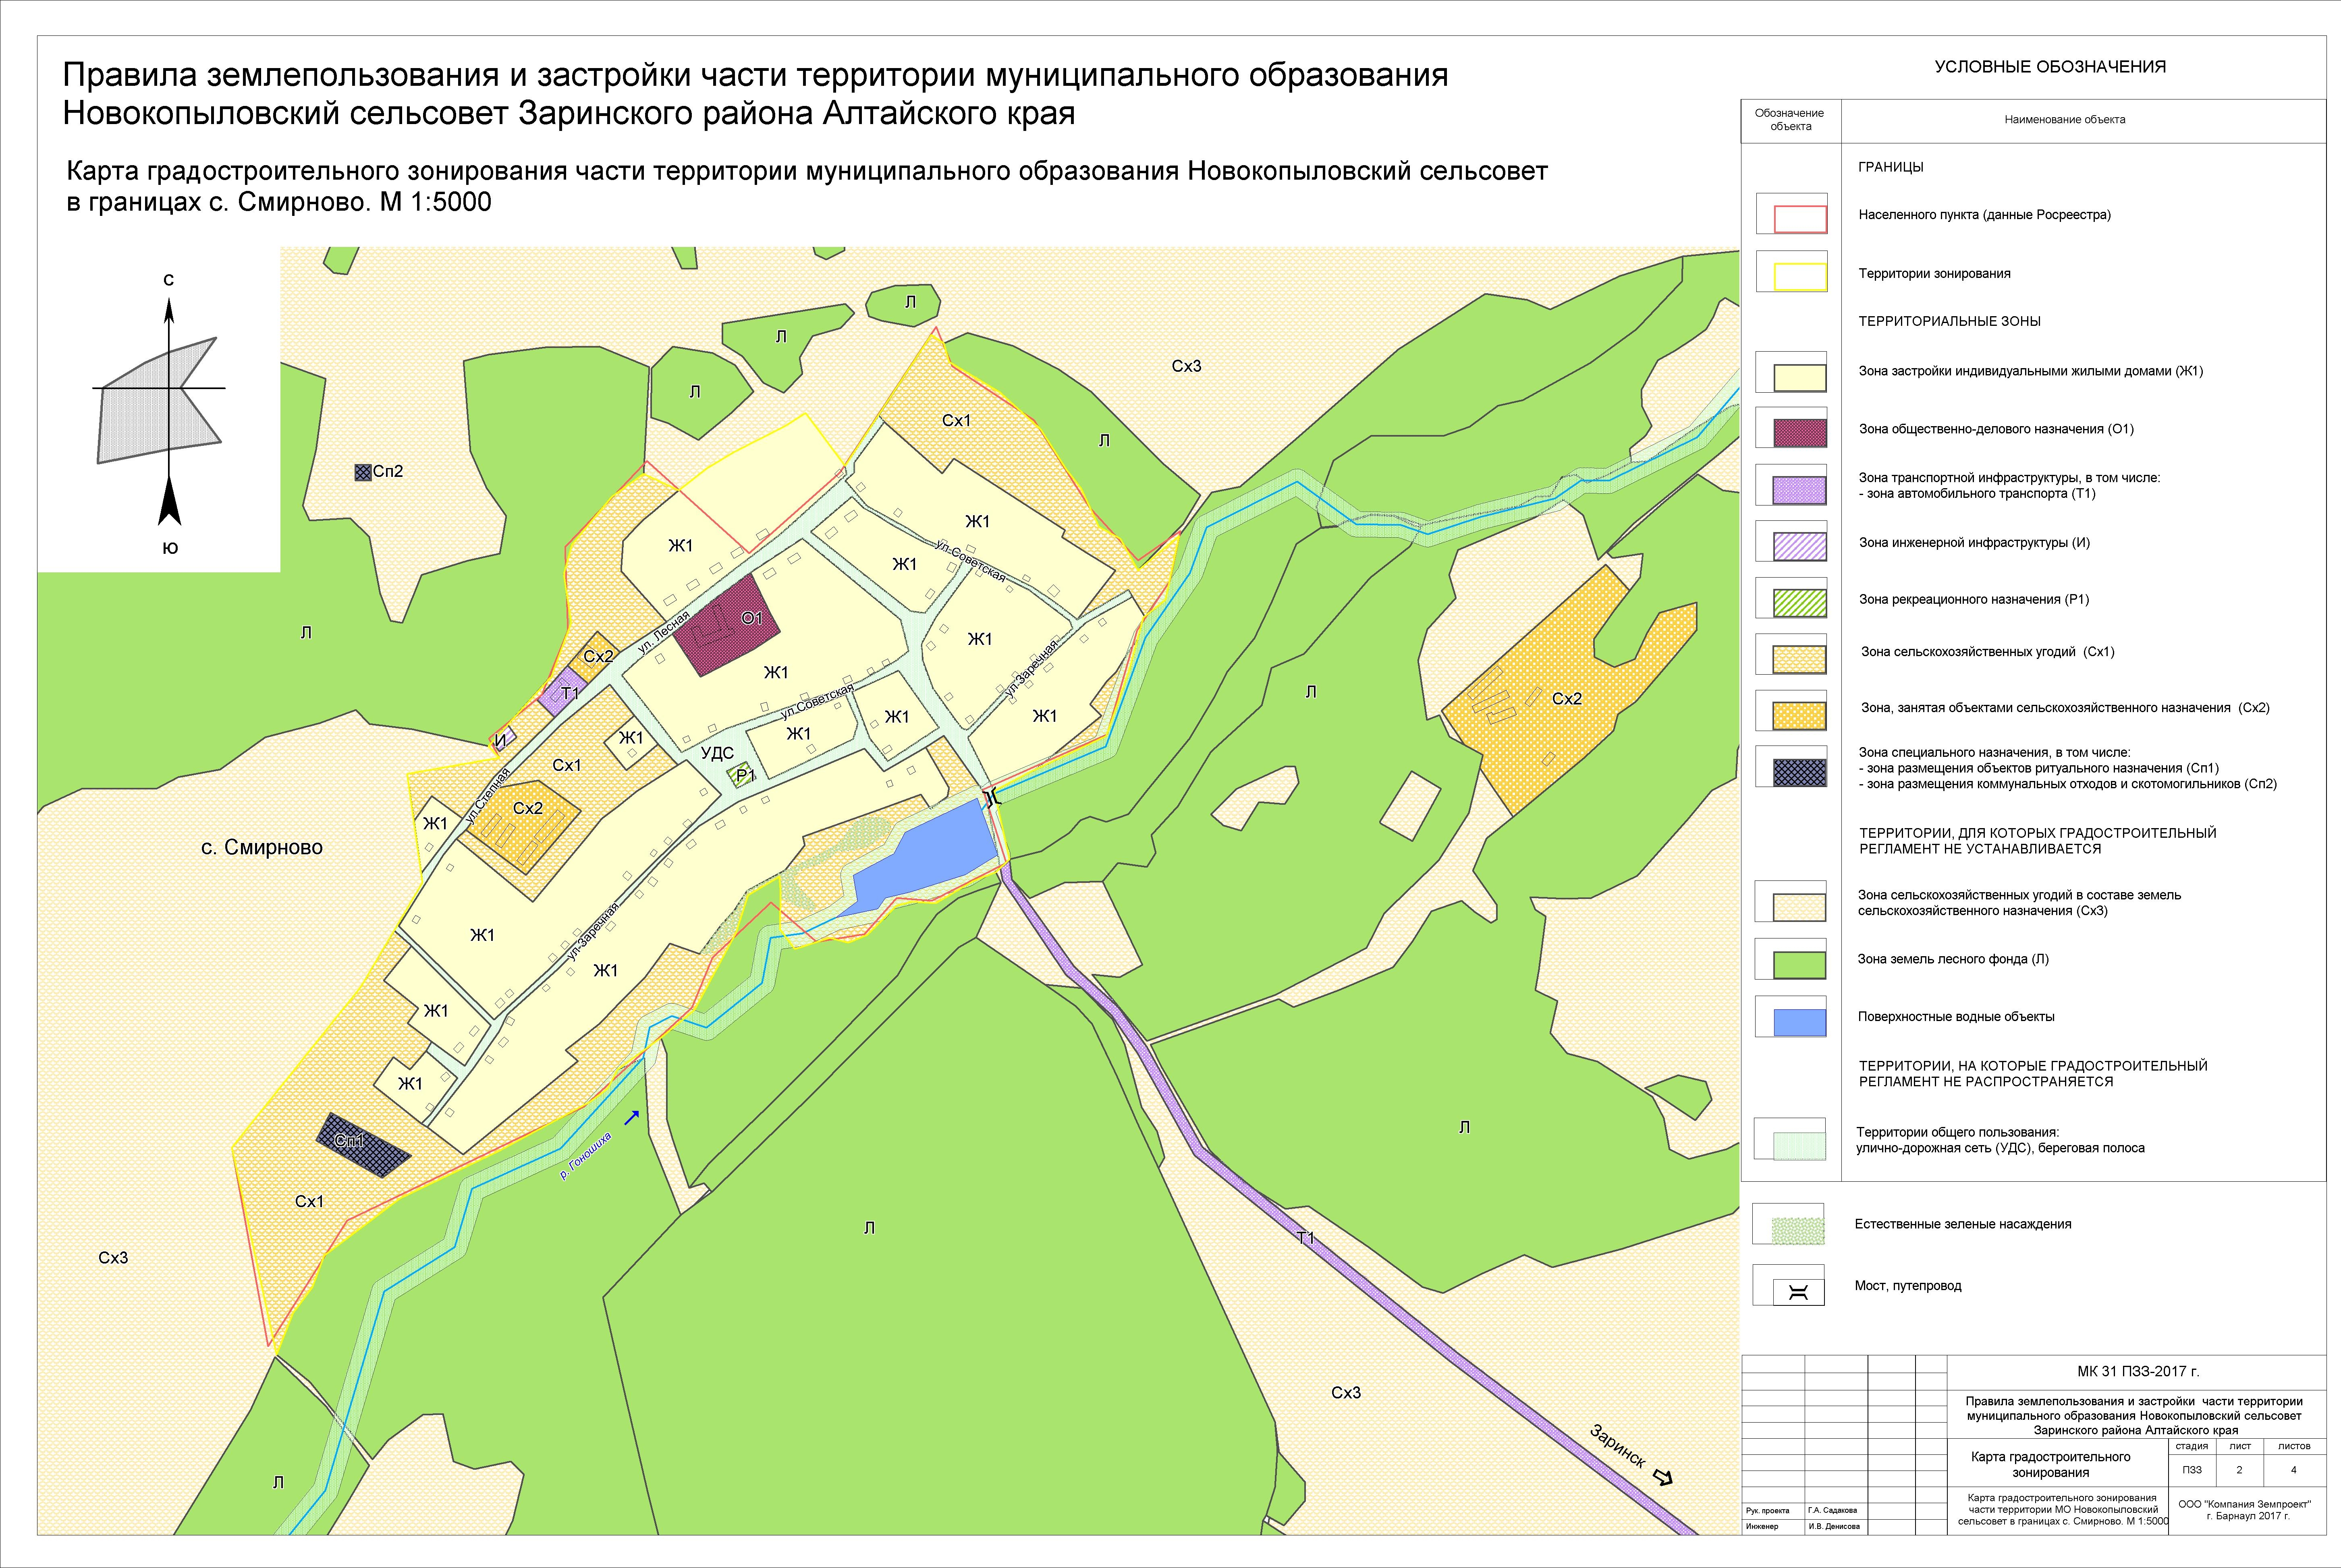
Task: Click the bridge symbol on the map
Action: tap(992, 797)
